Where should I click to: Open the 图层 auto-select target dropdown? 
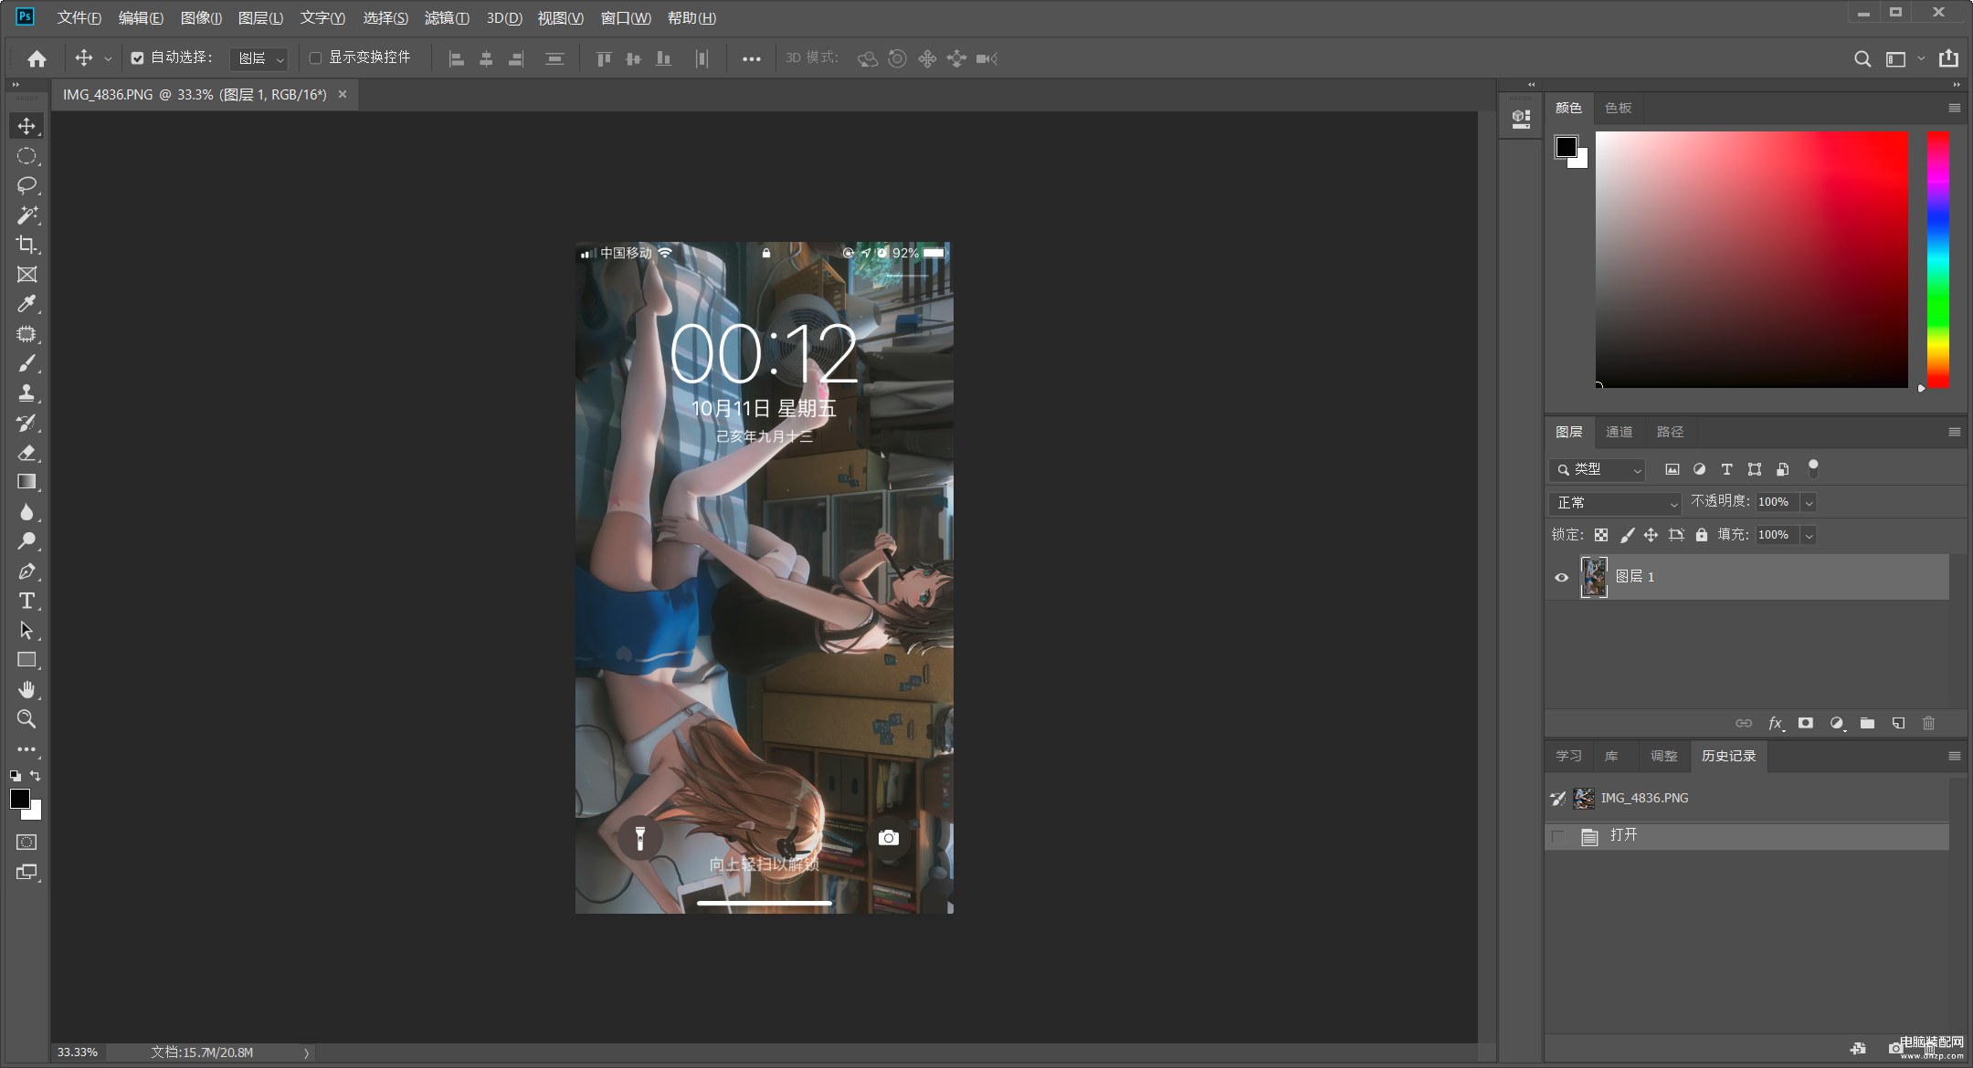point(259,58)
